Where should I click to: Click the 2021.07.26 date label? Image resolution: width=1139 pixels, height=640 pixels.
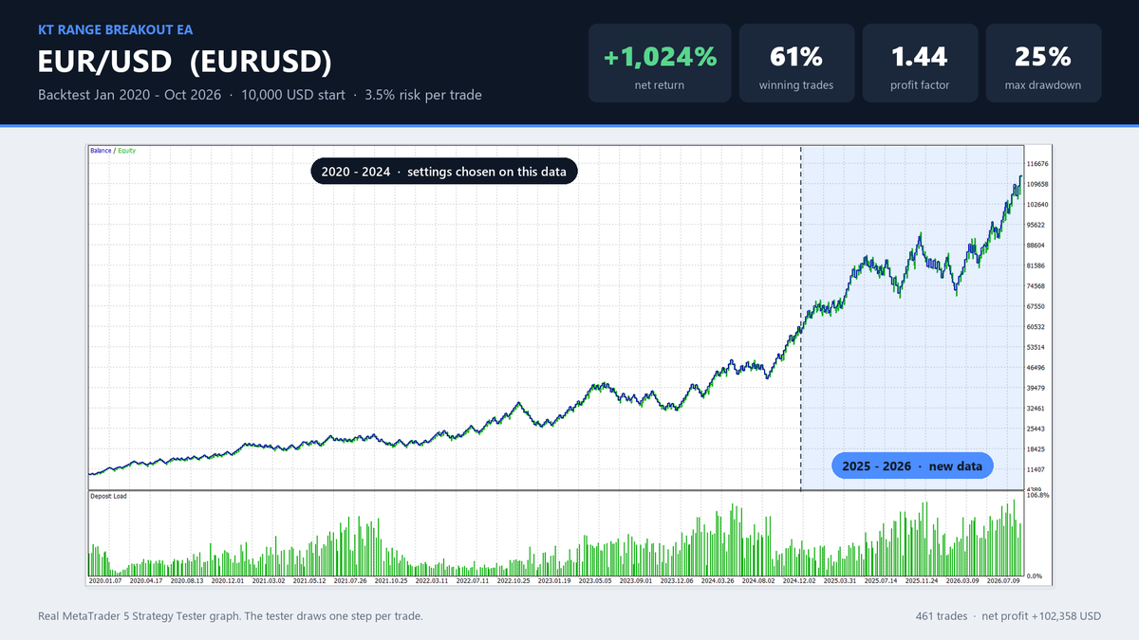350,581
